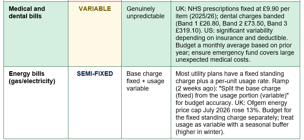
Task: Click the 'Base charge fixed + usage variable' cell
Action: pos(146,81)
